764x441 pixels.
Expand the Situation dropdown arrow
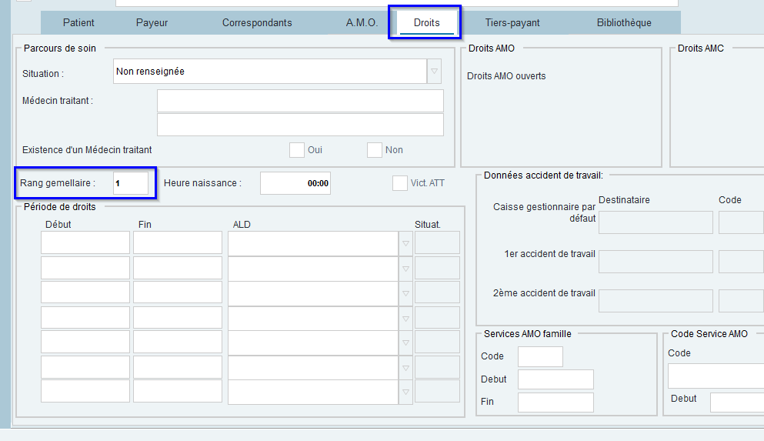[434, 71]
